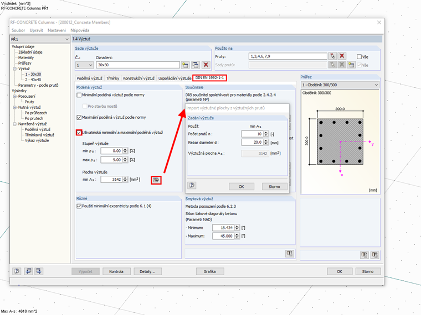Open Nápověda menu
The height and width of the screenshot is (315, 421).
pyautogui.click(x=80, y=30)
